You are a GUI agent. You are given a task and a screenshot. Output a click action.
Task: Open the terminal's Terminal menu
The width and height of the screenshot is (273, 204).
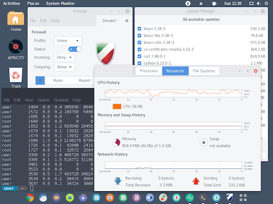click(x=61, y=100)
